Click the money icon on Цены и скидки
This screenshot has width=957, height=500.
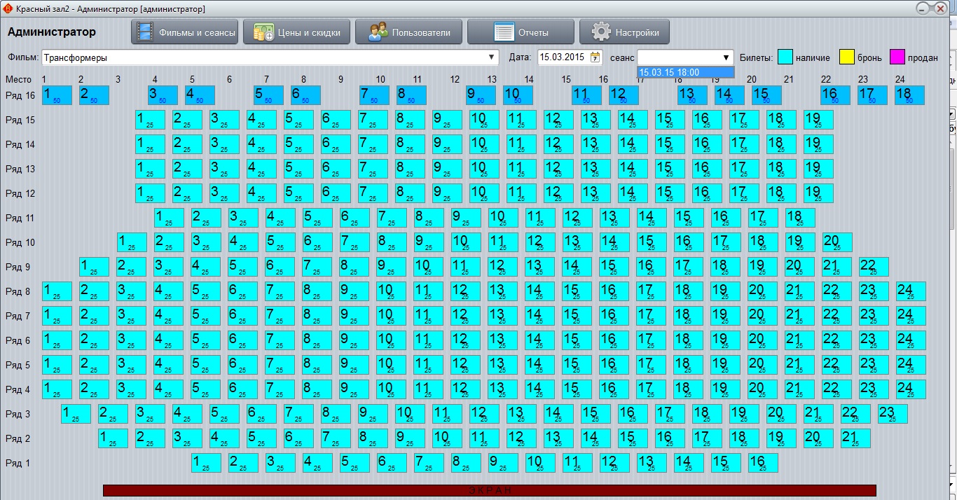(263, 32)
